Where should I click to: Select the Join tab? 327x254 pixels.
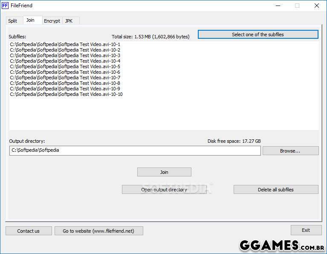pyautogui.click(x=30, y=20)
